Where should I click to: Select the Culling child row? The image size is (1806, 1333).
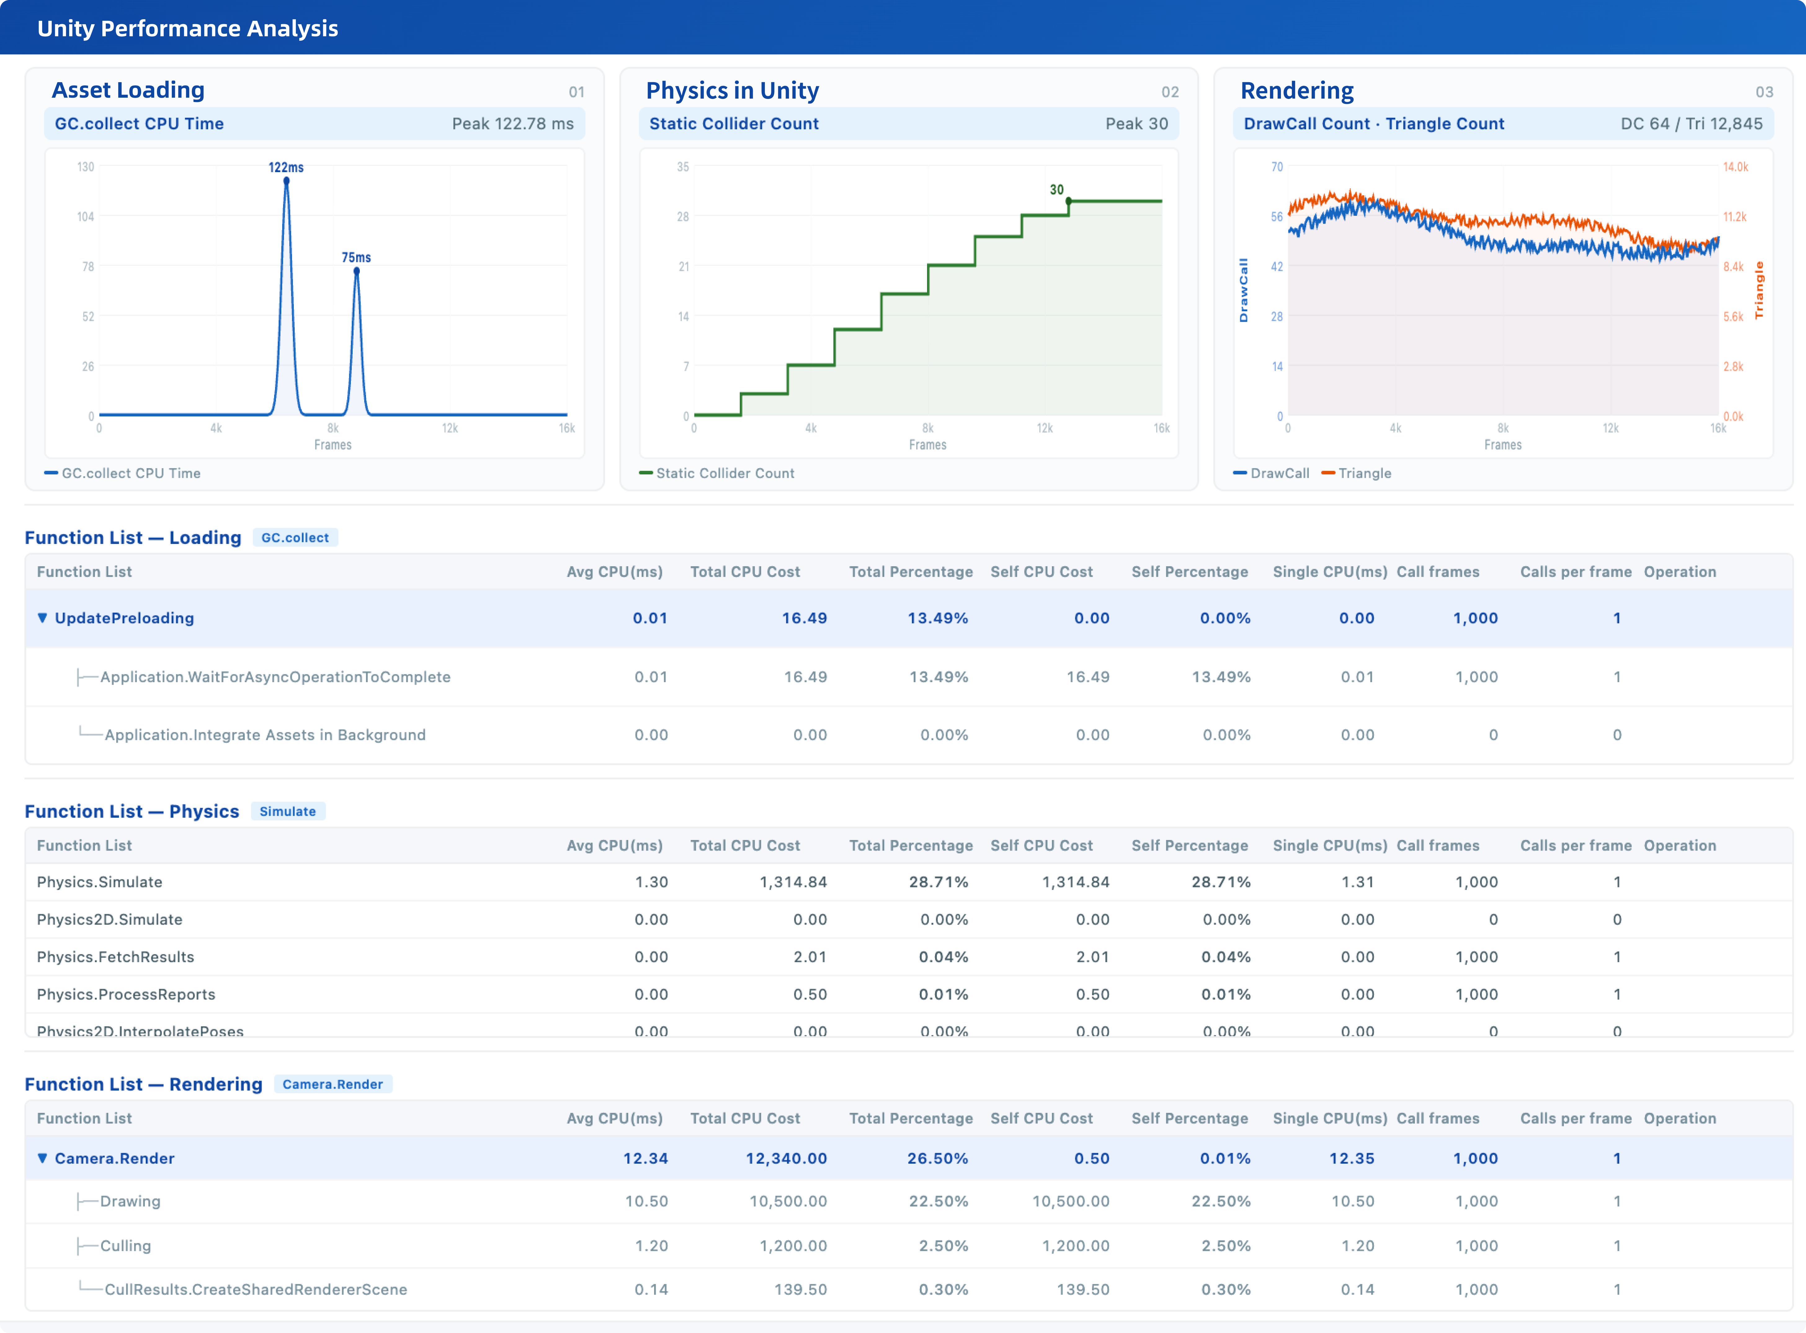coord(909,1246)
